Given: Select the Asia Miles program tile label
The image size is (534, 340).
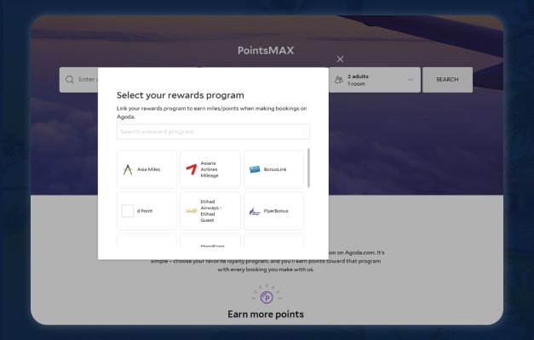Looking at the screenshot, I should pyautogui.click(x=148, y=169).
